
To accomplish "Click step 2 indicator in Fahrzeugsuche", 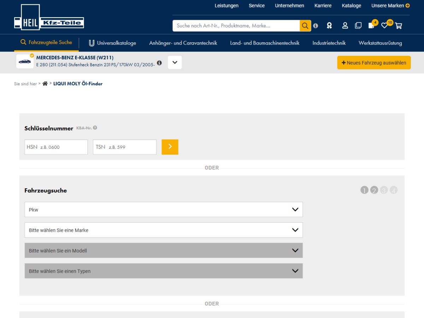I will click(374, 190).
